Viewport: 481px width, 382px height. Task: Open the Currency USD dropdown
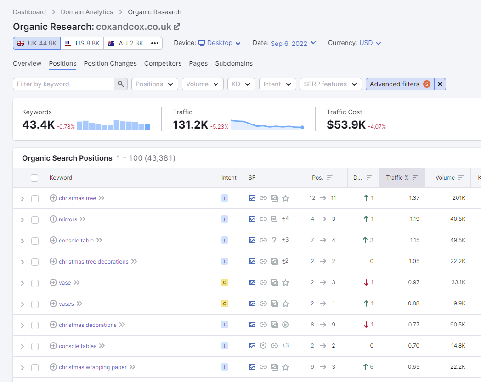coord(370,43)
